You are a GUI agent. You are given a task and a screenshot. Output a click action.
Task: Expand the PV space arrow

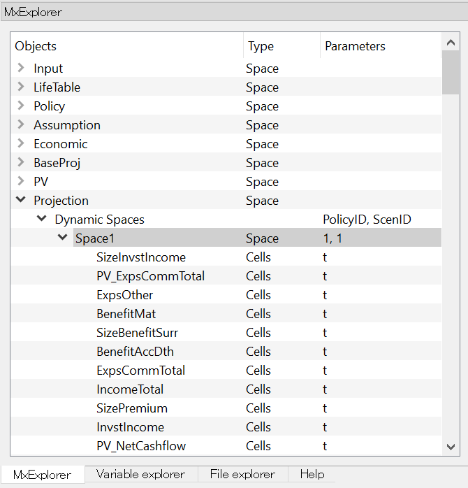[21, 181]
